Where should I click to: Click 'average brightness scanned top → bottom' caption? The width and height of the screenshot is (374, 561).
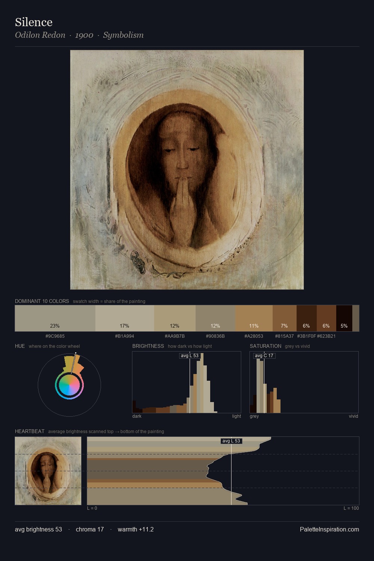pos(106,432)
